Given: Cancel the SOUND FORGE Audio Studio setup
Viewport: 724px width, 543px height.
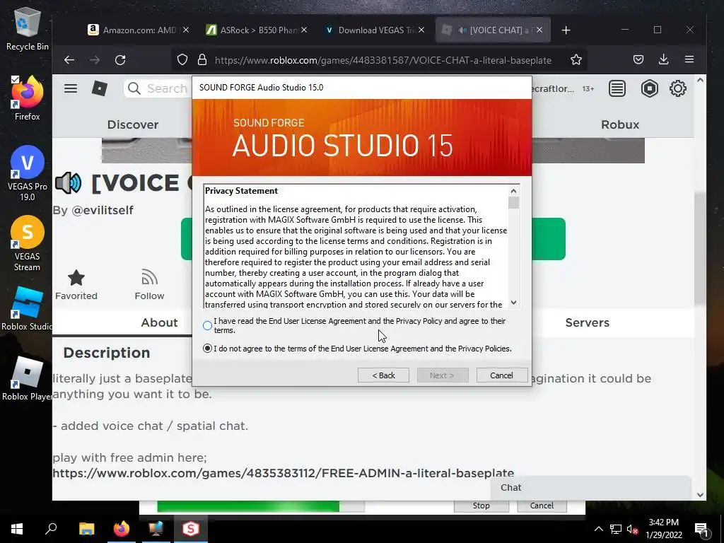Looking at the screenshot, I should 501,375.
